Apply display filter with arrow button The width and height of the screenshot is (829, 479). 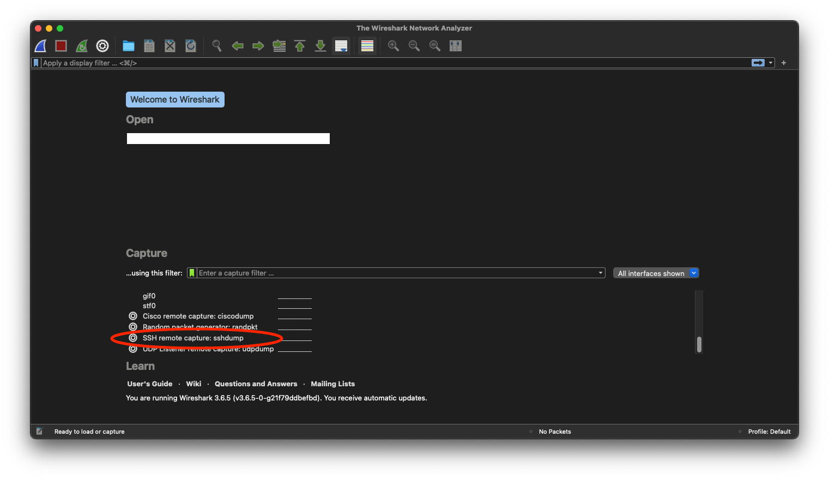tap(758, 63)
